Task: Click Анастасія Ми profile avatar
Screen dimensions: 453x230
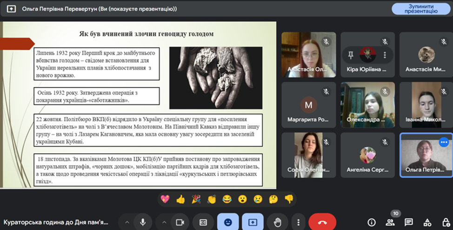Action: point(426,54)
